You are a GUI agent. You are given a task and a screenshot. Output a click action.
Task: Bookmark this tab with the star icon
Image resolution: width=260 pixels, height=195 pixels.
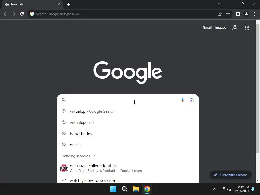[228, 14]
